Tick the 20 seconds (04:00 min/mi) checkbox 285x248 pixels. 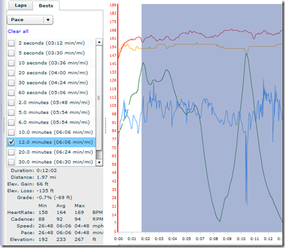pyautogui.click(x=12, y=73)
